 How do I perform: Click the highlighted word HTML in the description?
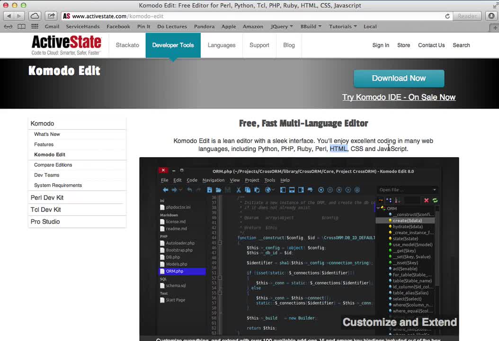pos(339,149)
